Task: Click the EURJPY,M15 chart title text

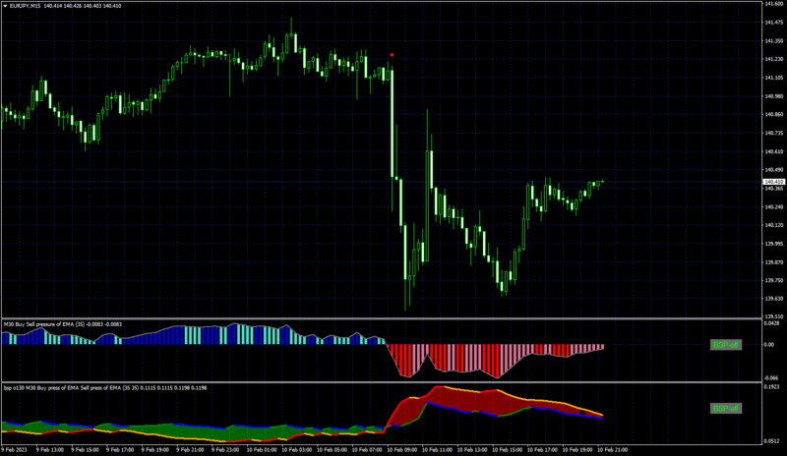Action: click(x=26, y=6)
